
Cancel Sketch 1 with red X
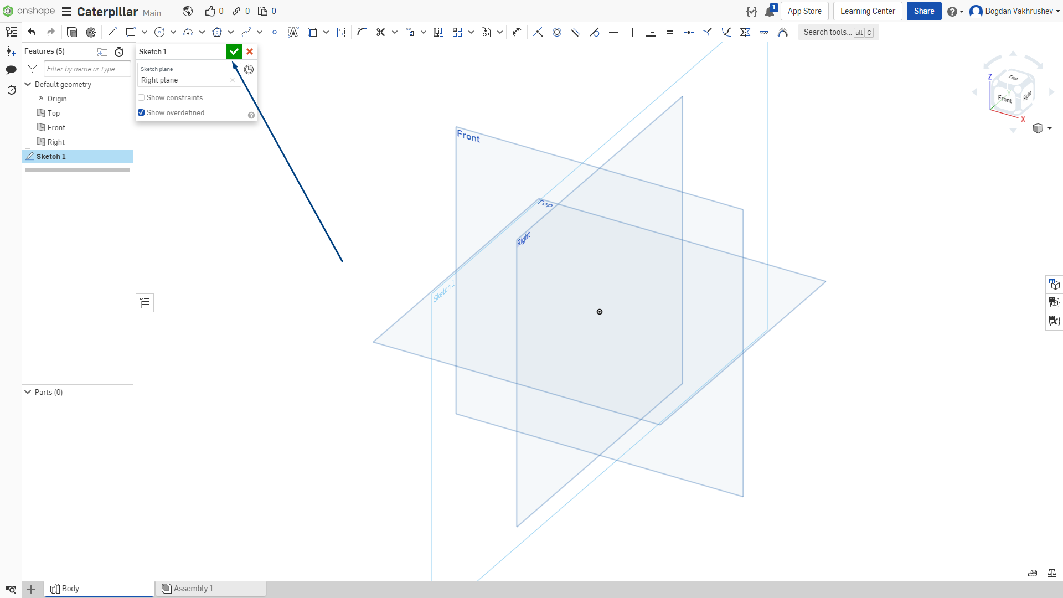(250, 51)
